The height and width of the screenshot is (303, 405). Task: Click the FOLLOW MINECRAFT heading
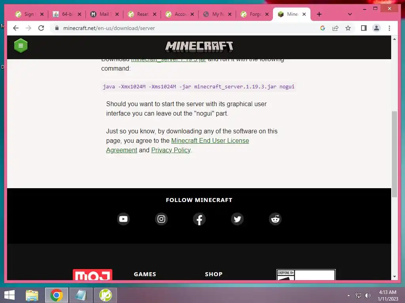click(x=199, y=200)
